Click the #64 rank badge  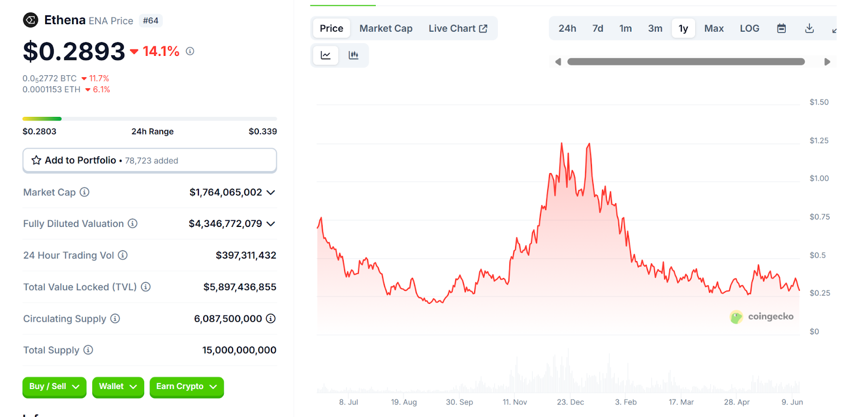coord(151,21)
